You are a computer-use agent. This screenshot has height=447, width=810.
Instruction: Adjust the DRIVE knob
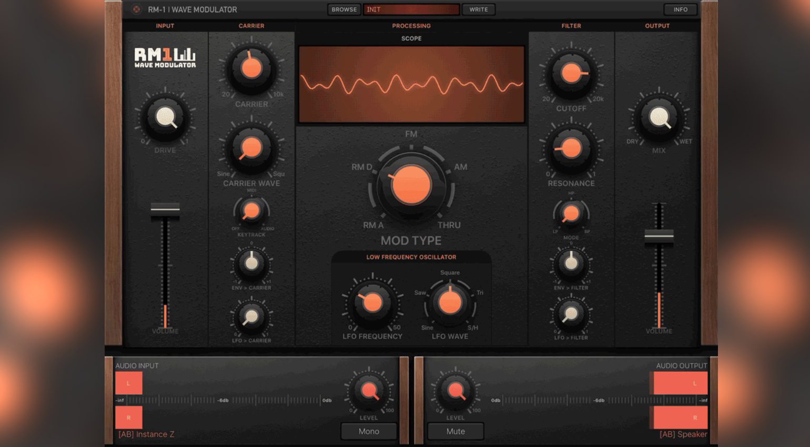pyautogui.click(x=165, y=117)
